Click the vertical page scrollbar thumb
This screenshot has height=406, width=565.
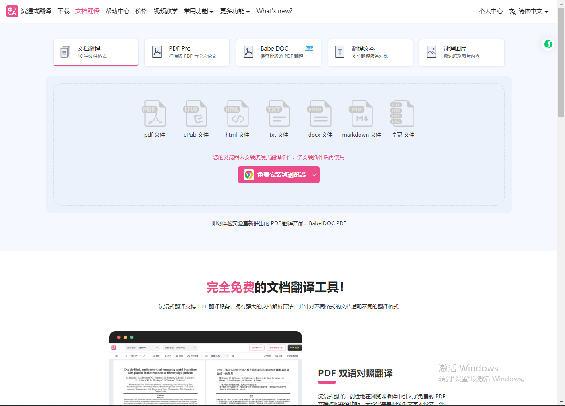click(561, 62)
